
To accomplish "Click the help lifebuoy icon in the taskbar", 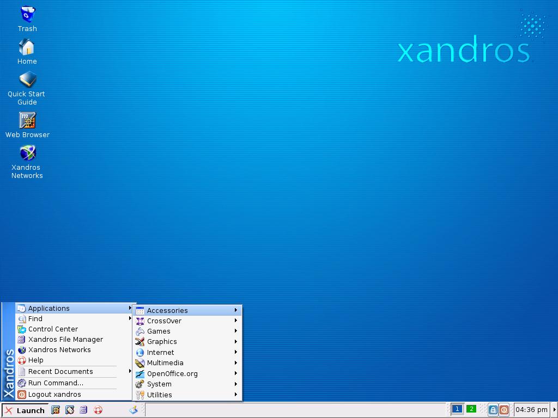I will pyautogui.click(x=98, y=410).
